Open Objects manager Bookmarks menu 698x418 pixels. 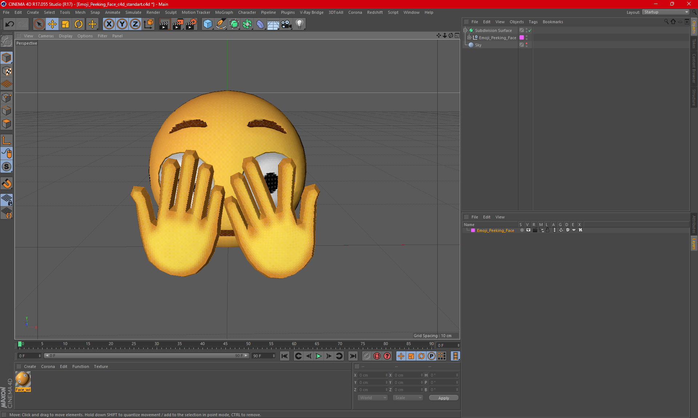tap(553, 22)
